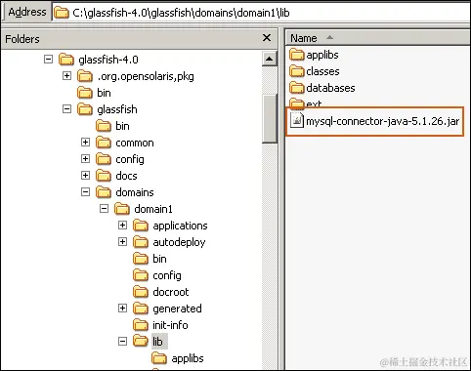Viewport: 471px width, 371px height.
Task: Click the docroot folder icon
Action: (x=141, y=292)
